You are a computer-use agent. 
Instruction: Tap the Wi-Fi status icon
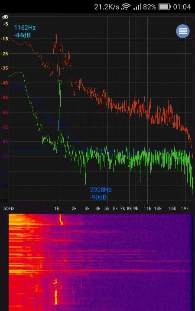point(126,7)
